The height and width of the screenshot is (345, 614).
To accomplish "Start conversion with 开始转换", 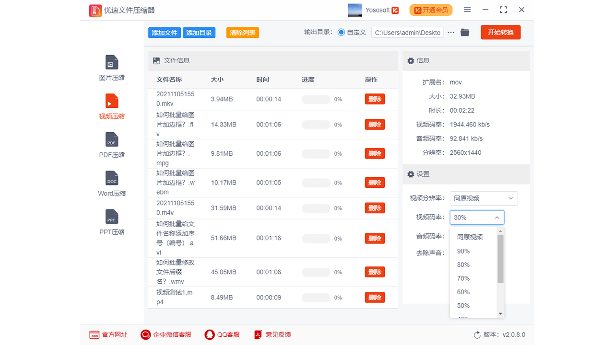I will [500, 32].
